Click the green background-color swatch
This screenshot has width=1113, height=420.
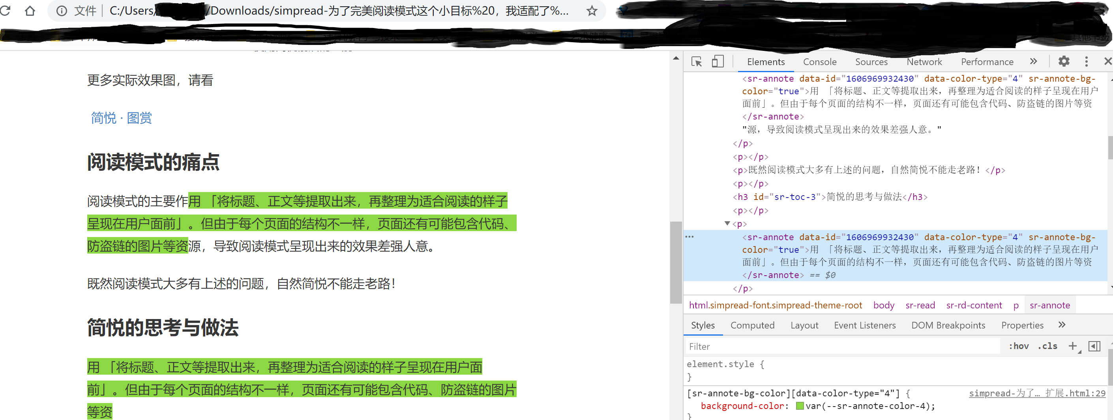click(800, 406)
